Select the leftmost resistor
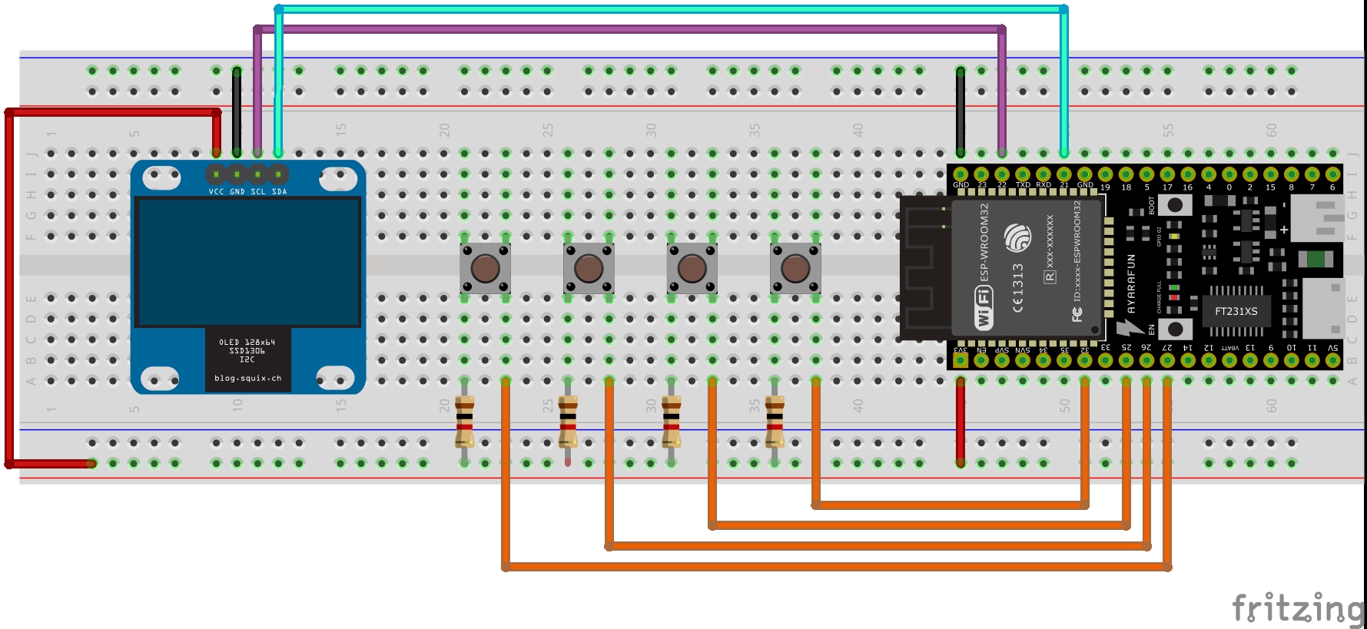 [x=464, y=422]
